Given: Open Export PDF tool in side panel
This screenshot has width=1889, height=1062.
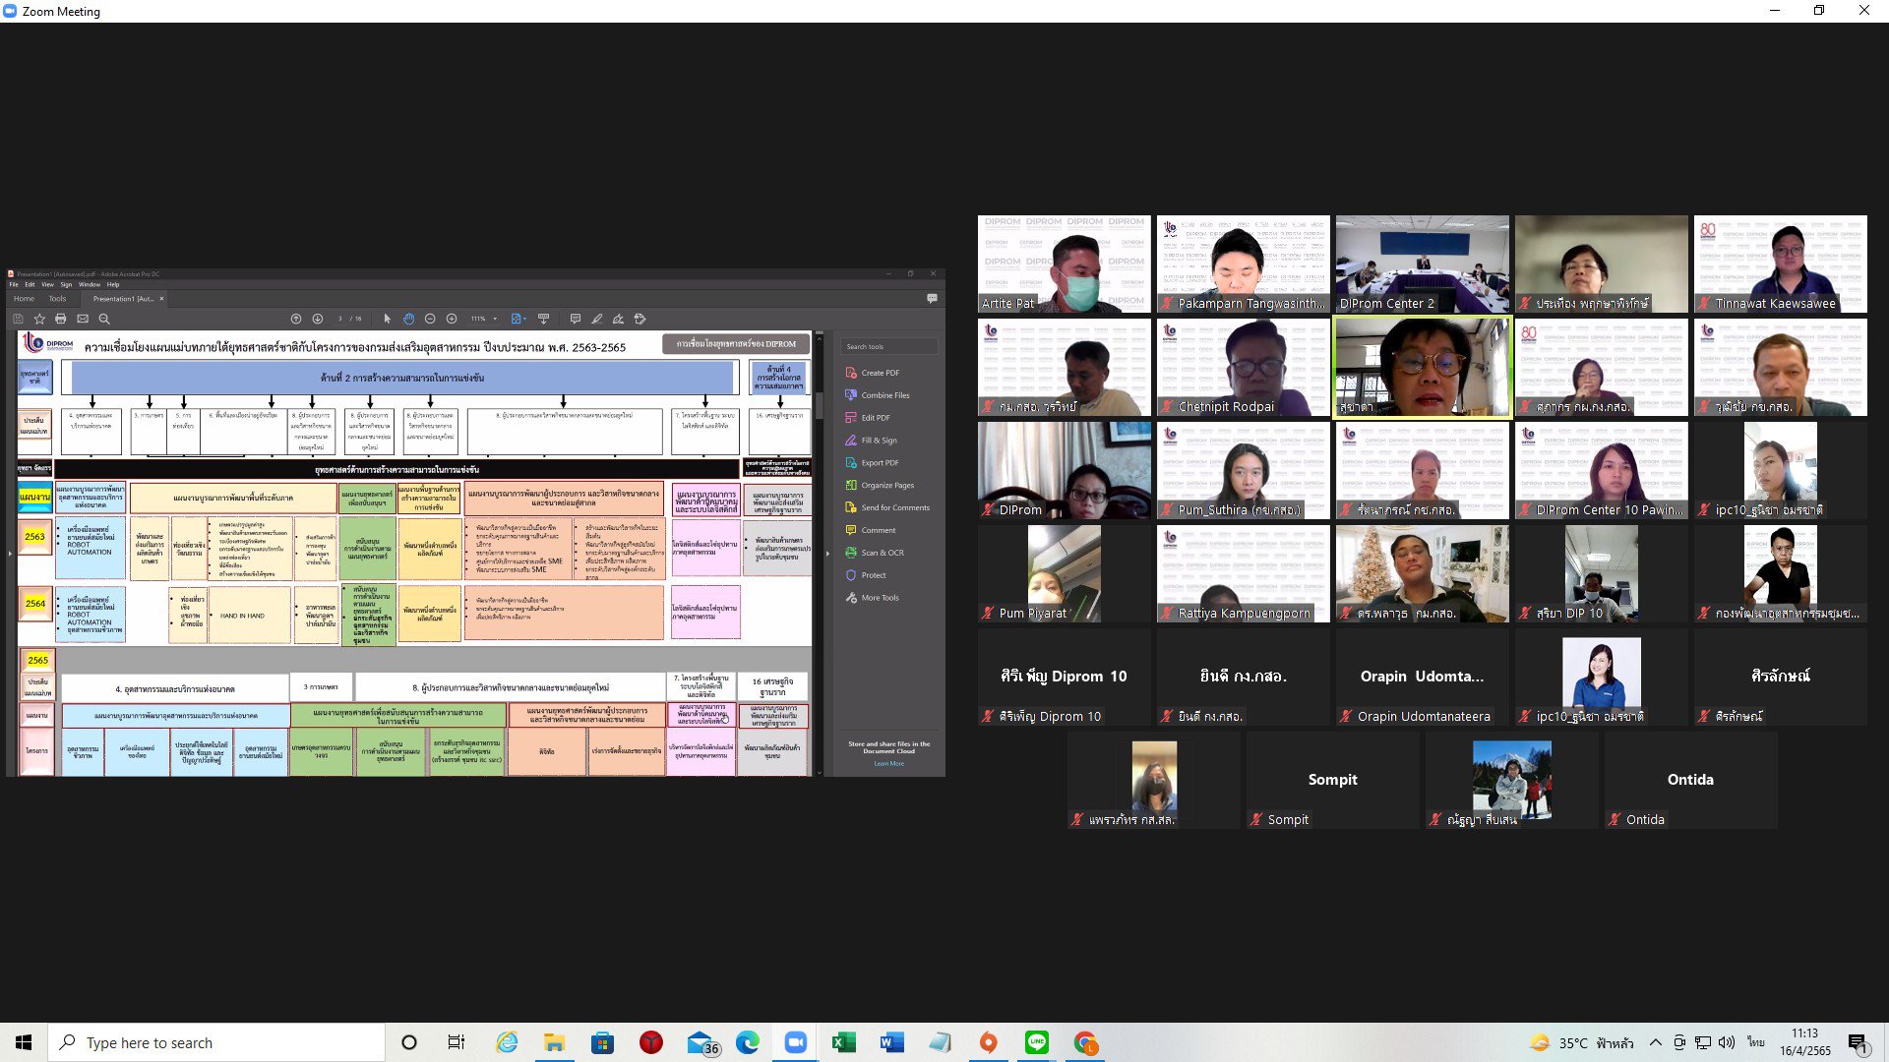Looking at the screenshot, I should [872, 463].
